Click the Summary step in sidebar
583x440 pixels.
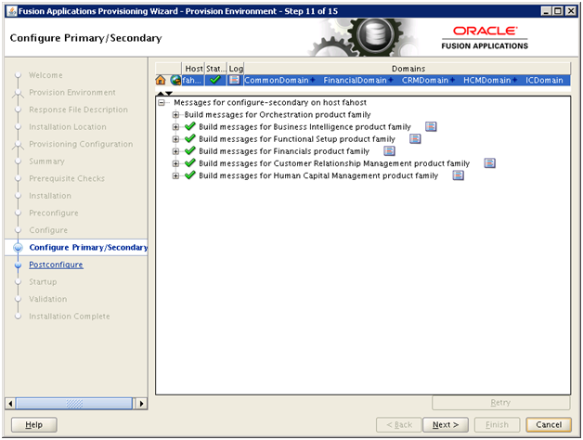pos(46,162)
